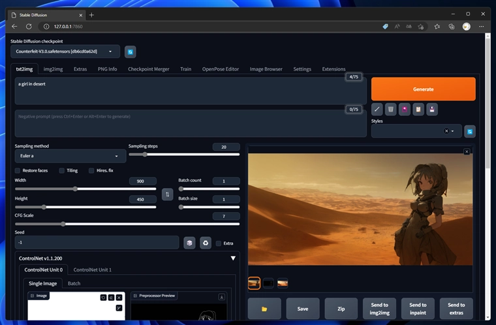Refresh the checkpoint list with the blue icon
Screen dimensions: 496x325
[x=131, y=52]
